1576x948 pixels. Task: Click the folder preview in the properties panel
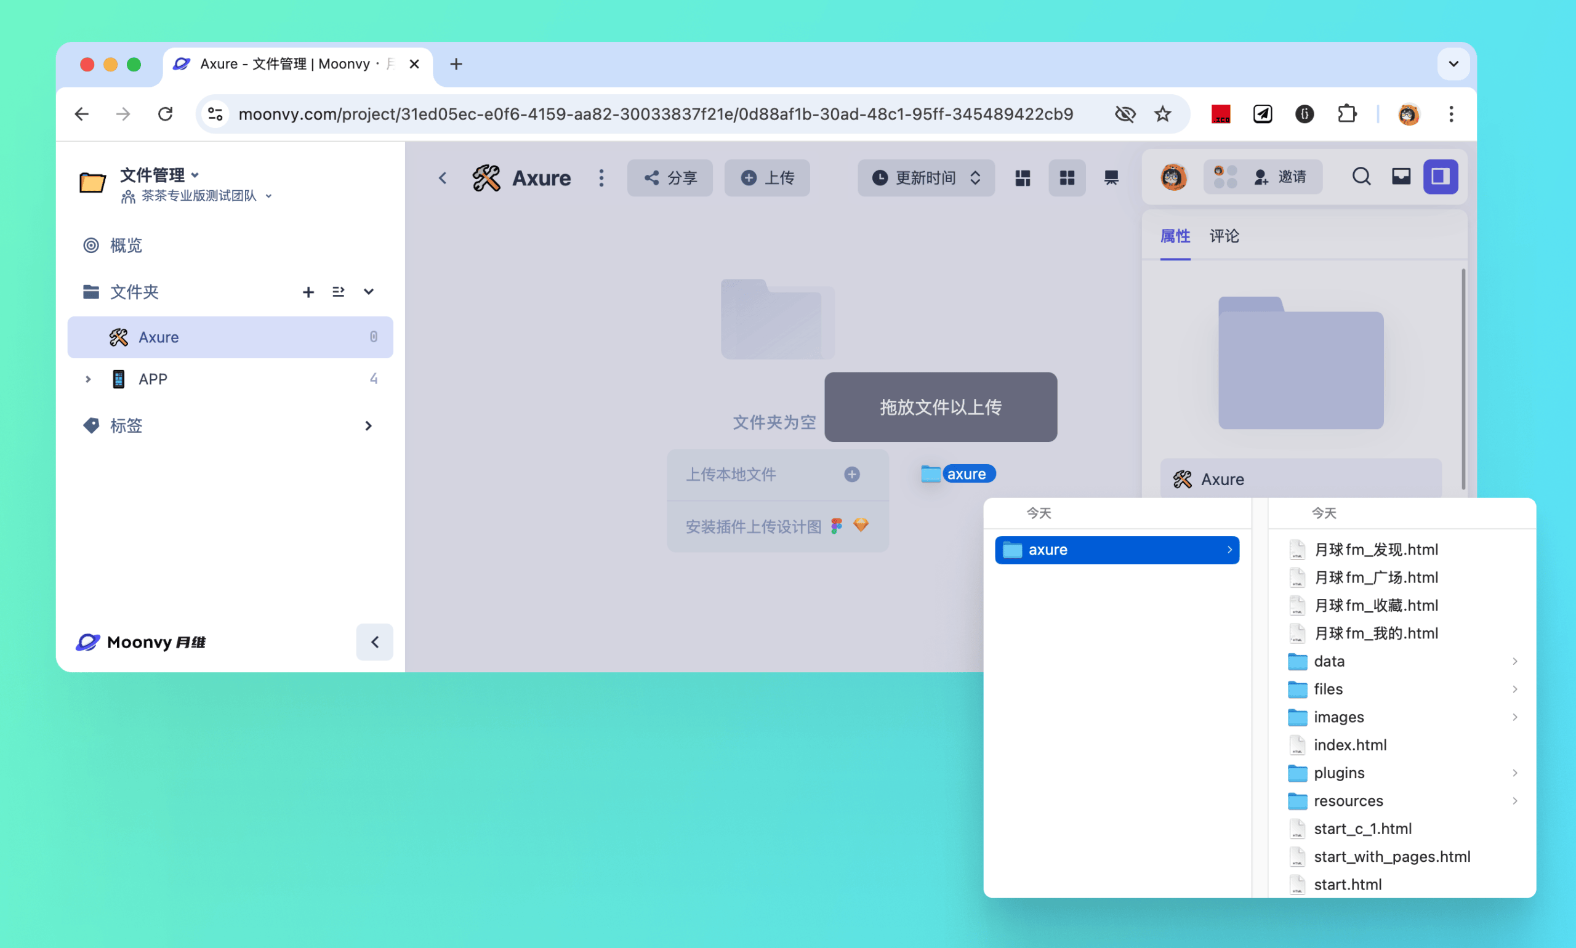pos(1301,363)
